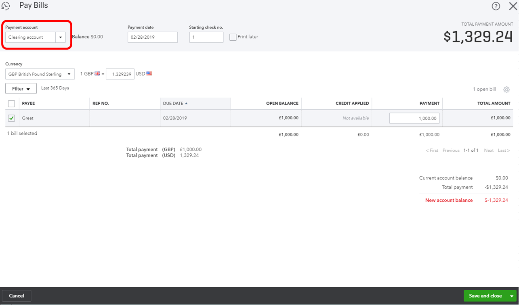The image size is (519, 305).
Task: Toggle the Print later checkbox
Action: pos(233,37)
